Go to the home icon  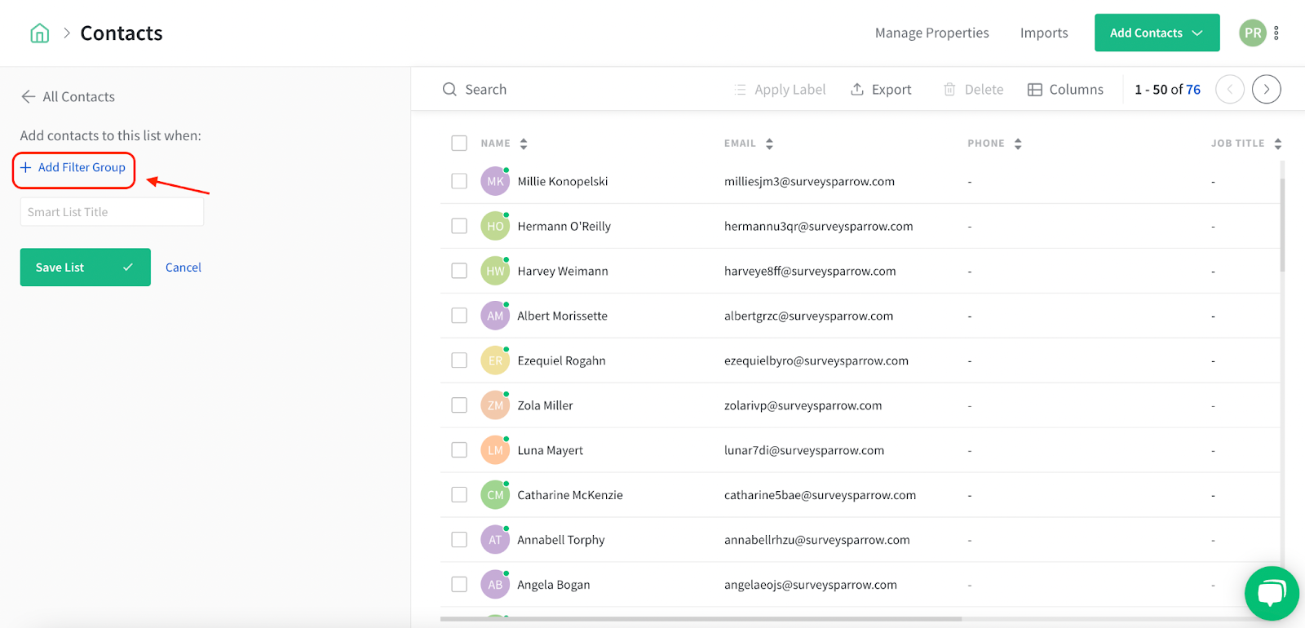39,33
